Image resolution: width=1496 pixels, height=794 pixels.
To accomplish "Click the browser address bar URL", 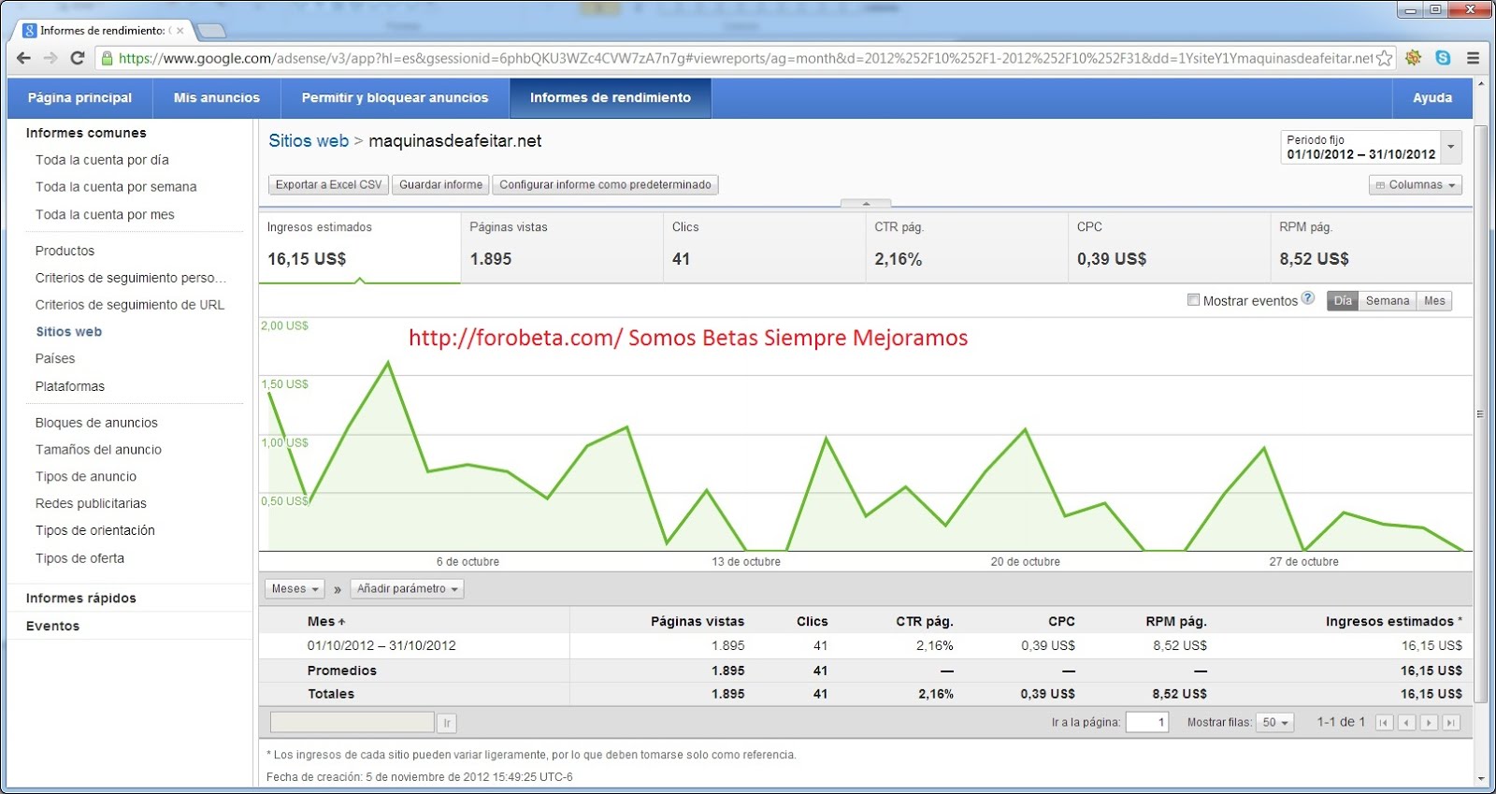I will (745, 58).
